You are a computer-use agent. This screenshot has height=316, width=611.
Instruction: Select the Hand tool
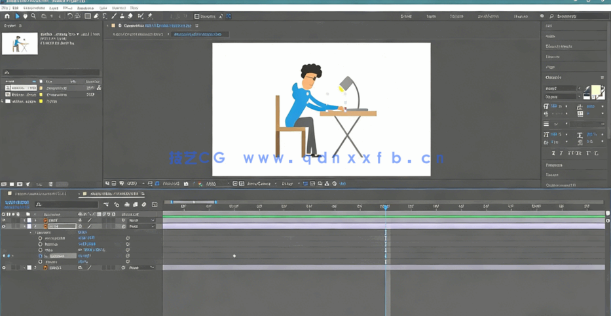pos(26,16)
